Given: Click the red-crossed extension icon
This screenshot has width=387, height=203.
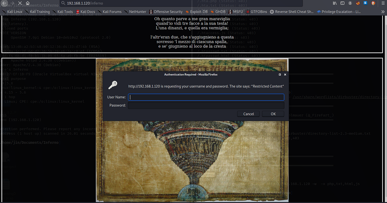Looking at the screenshot, I should (x=358, y=3).
